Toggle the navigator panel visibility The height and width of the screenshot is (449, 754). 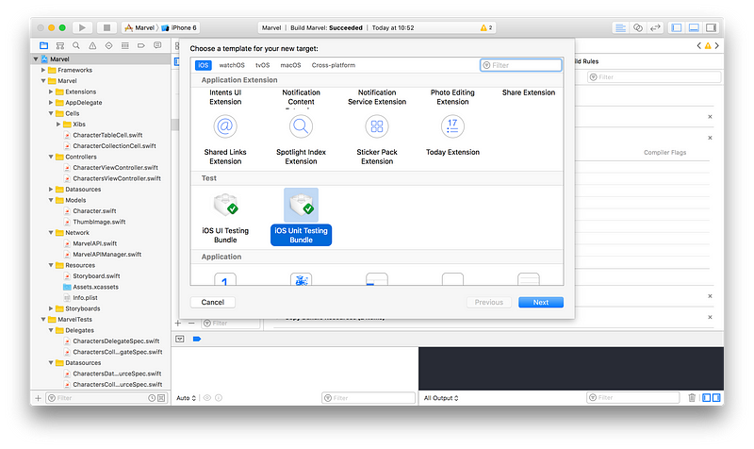pyautogui.click(x=677, y=28)
